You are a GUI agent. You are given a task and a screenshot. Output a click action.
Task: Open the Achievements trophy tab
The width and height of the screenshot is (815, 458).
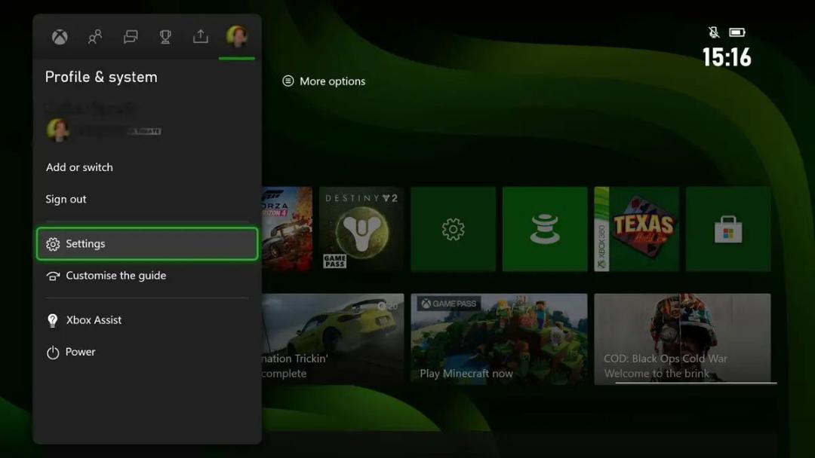click(165, 37)
